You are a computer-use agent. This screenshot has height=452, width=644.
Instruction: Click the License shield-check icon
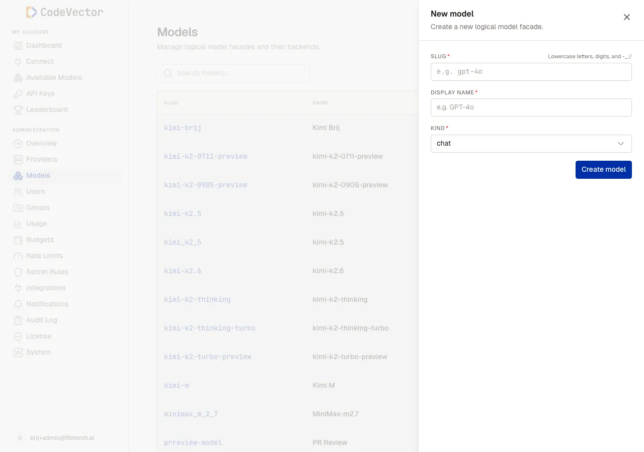tap(18, 336)
